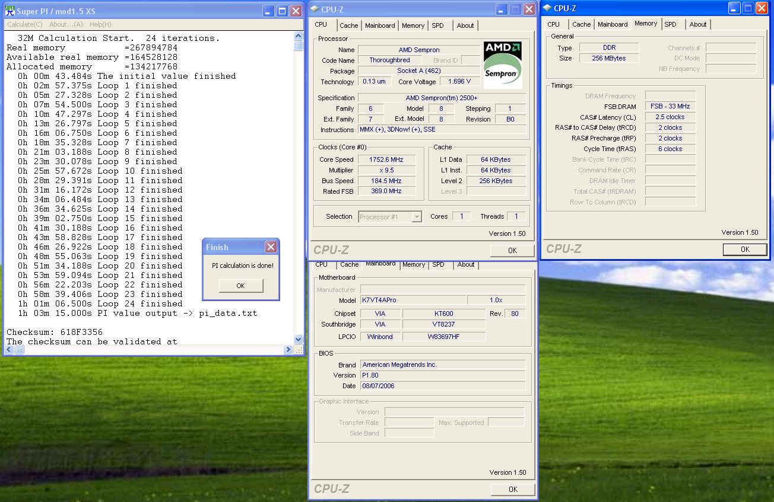Open the Processor #1 selection dropdown
Image resolution: width=774 pixels, height=502 pixels.
click(417, 217)
